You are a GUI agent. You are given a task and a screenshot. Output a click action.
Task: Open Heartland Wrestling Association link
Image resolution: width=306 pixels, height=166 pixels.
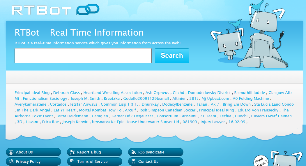113,93
